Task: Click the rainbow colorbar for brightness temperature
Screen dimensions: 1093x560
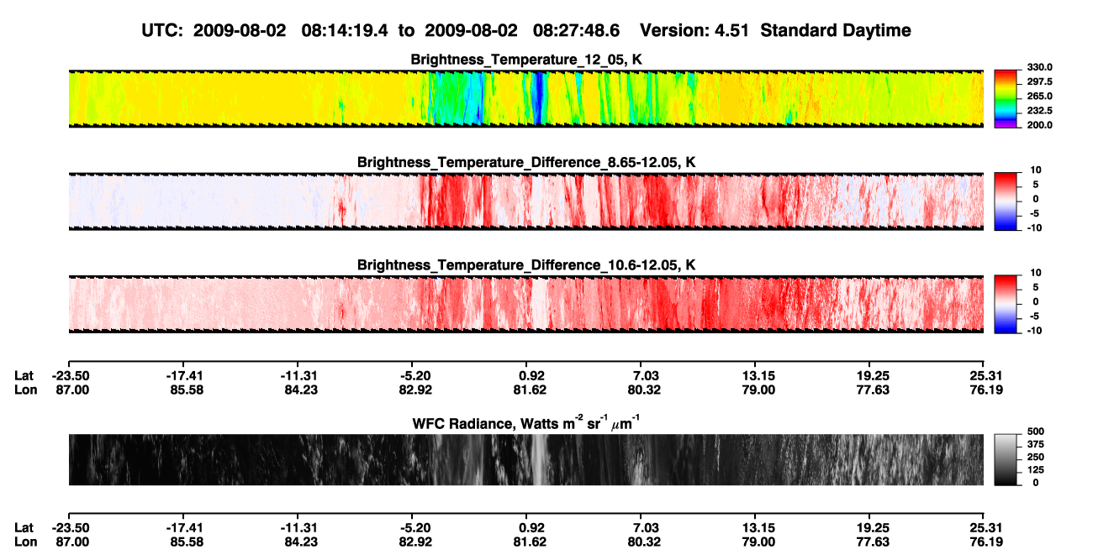Action: point(1005,98)
